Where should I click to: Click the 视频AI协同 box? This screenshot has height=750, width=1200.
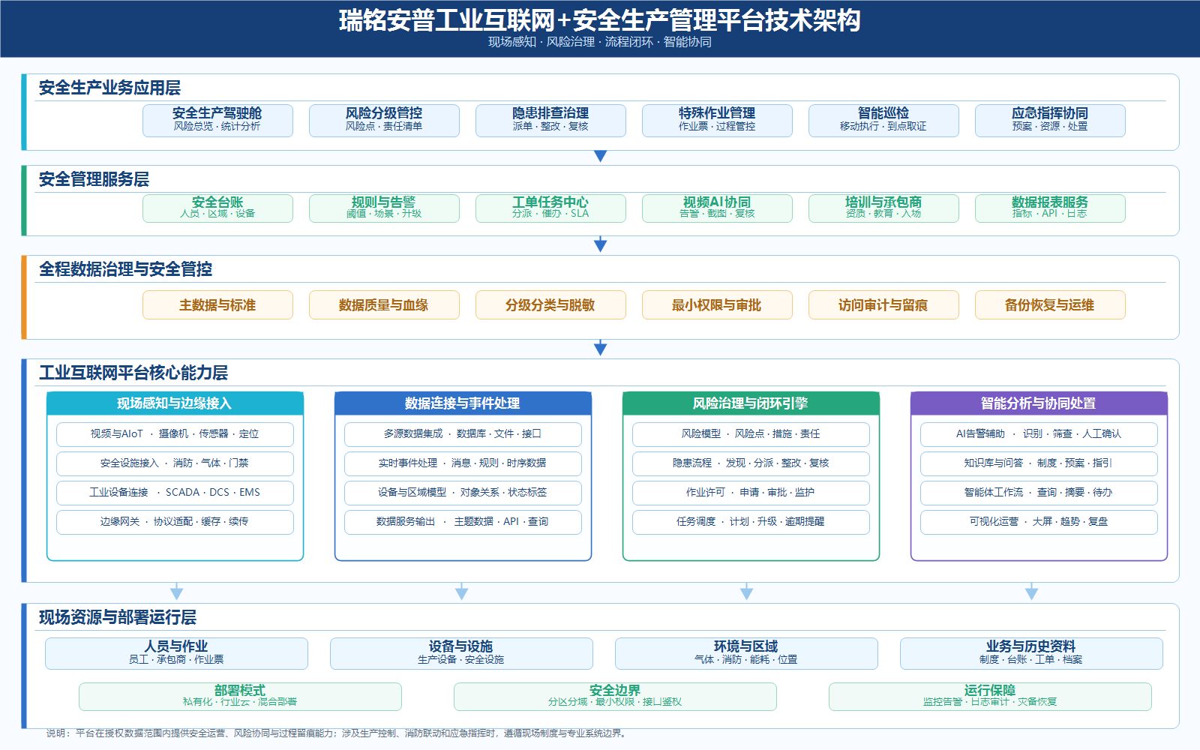coord(717,208)
